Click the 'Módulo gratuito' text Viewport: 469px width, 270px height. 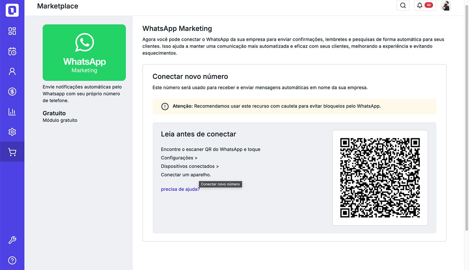pos(60,120)
